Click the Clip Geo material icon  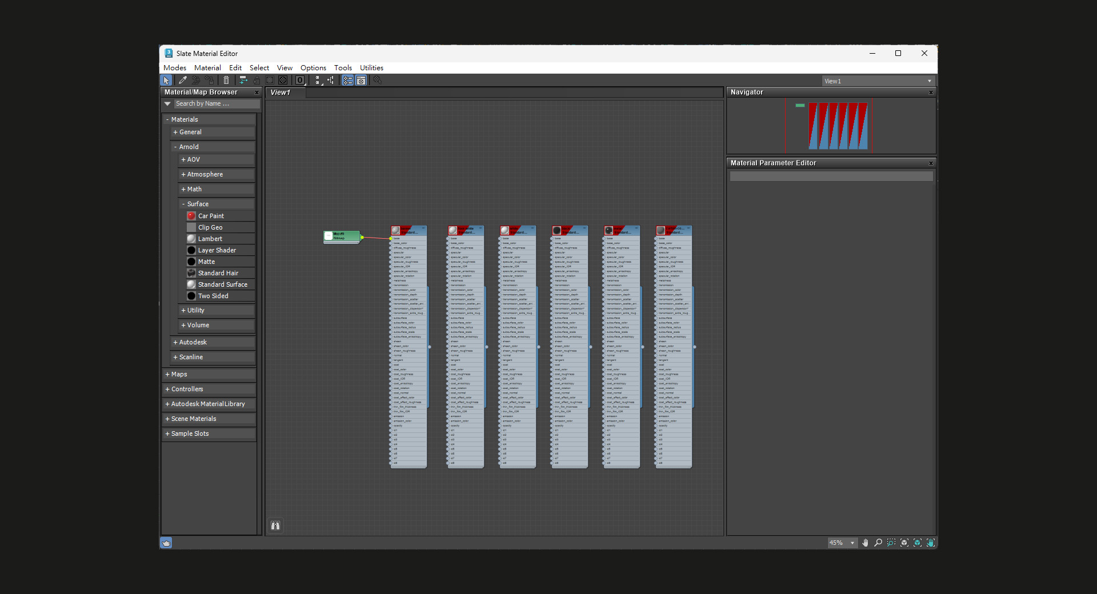(191, 227)
